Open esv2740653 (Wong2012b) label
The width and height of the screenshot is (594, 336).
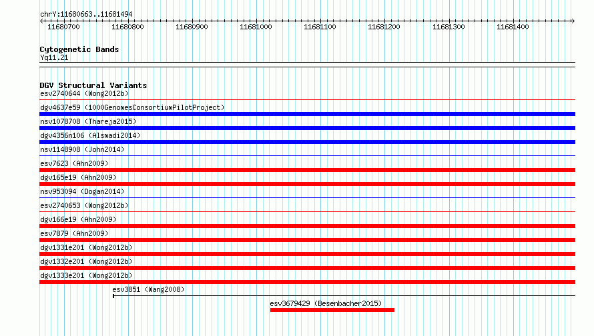point(84,205)
